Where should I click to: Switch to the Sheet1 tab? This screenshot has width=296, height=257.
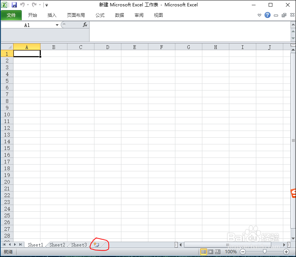coord(36,245)
